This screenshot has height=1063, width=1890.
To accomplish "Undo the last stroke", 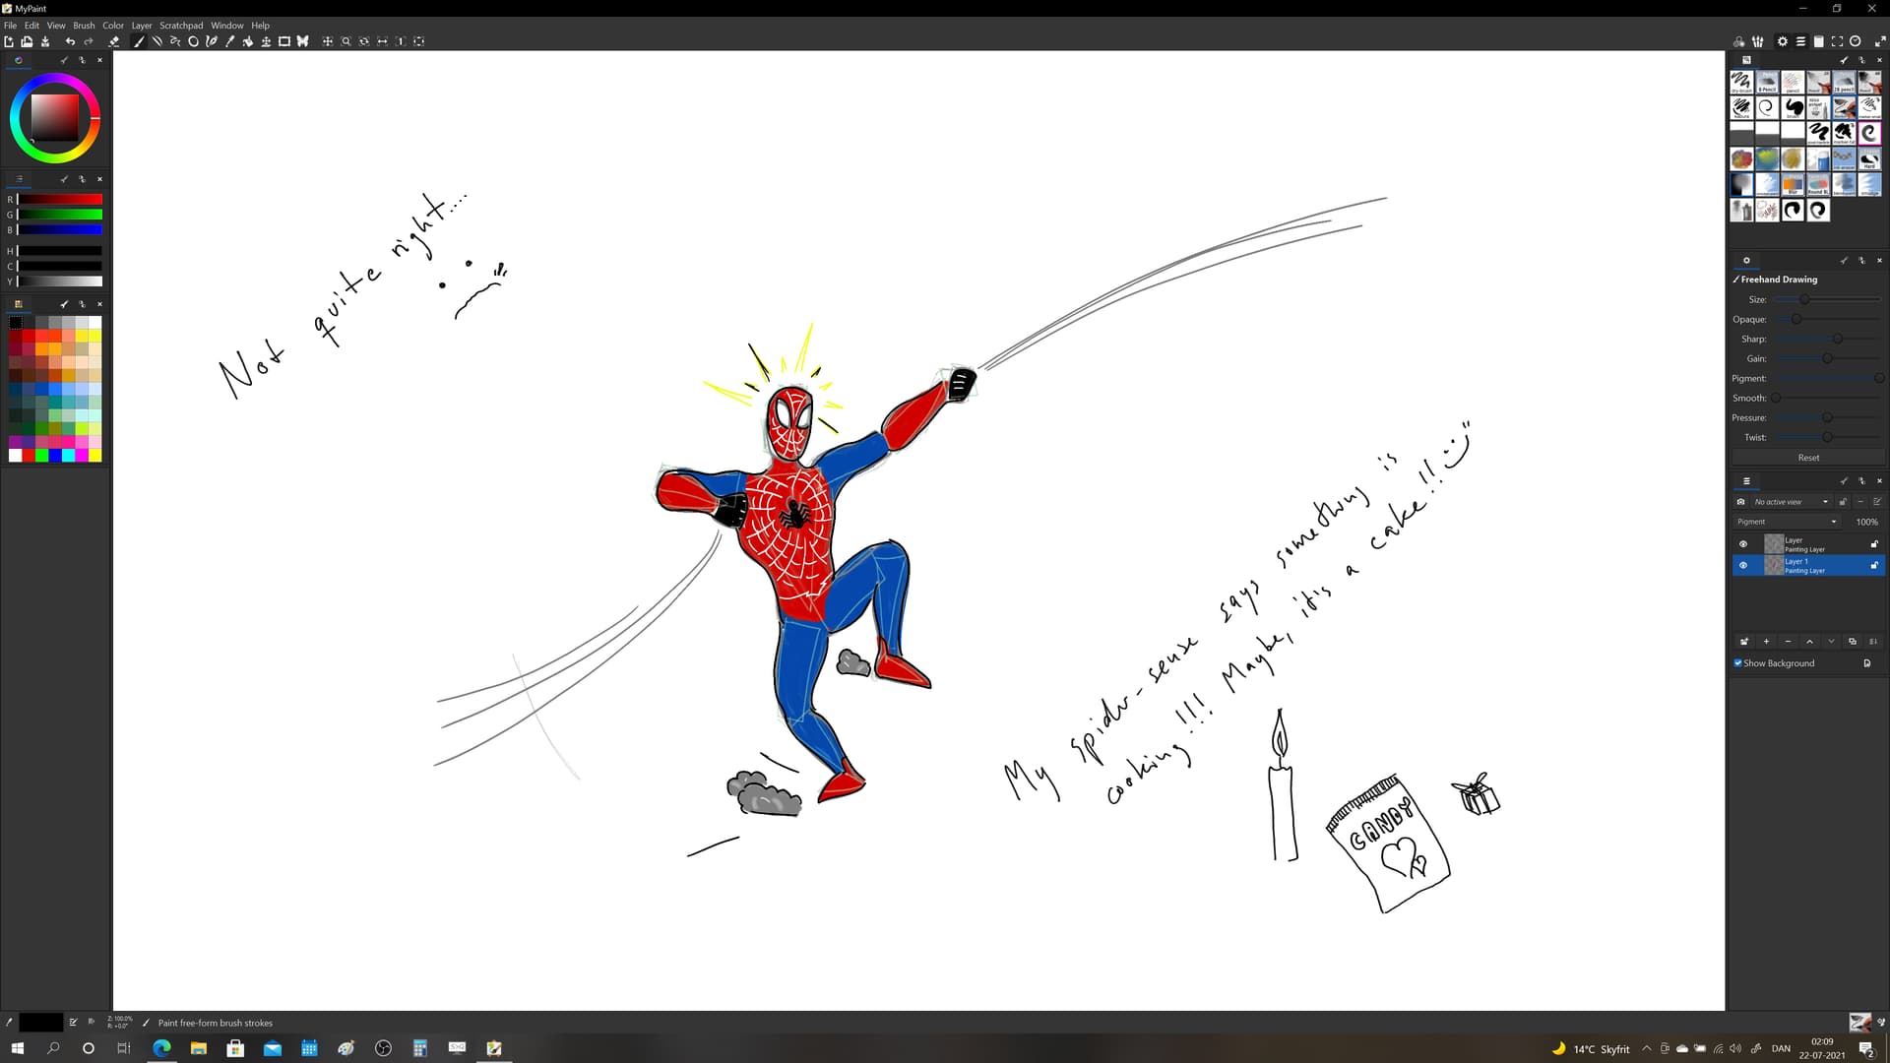I will [x=70, y=41].
